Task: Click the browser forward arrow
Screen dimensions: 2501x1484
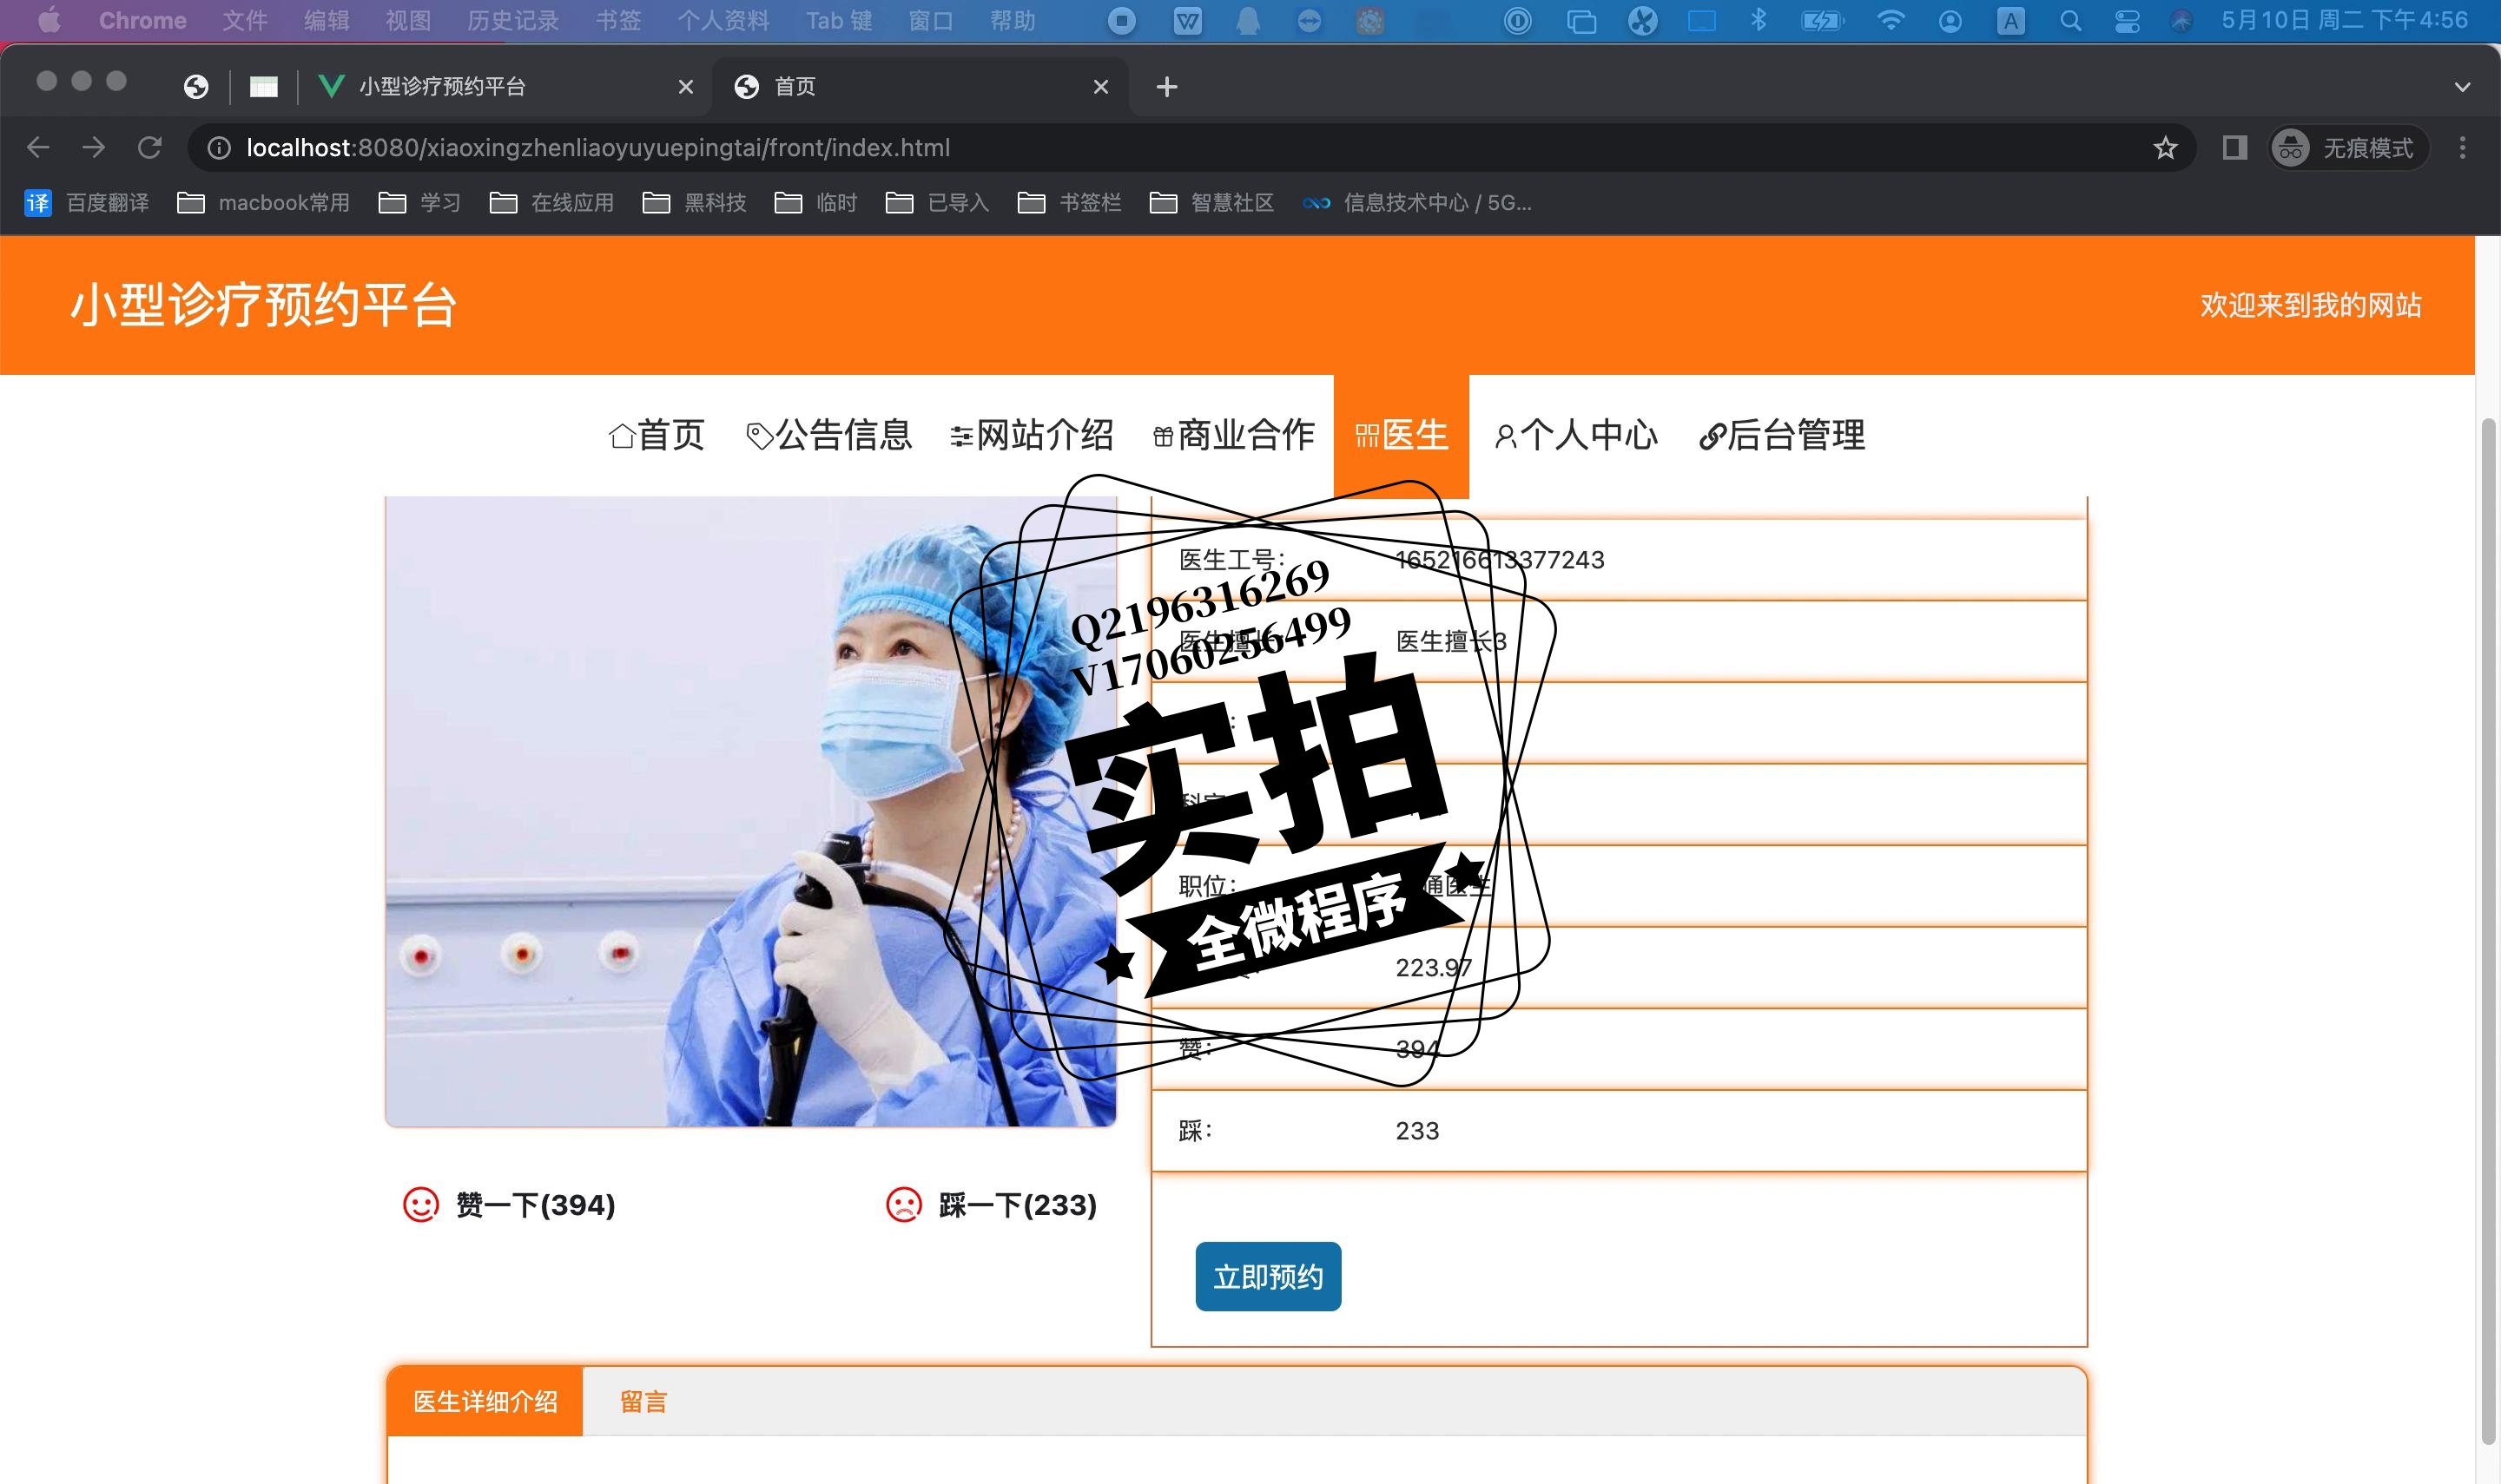Action: [x=94, y=148]
